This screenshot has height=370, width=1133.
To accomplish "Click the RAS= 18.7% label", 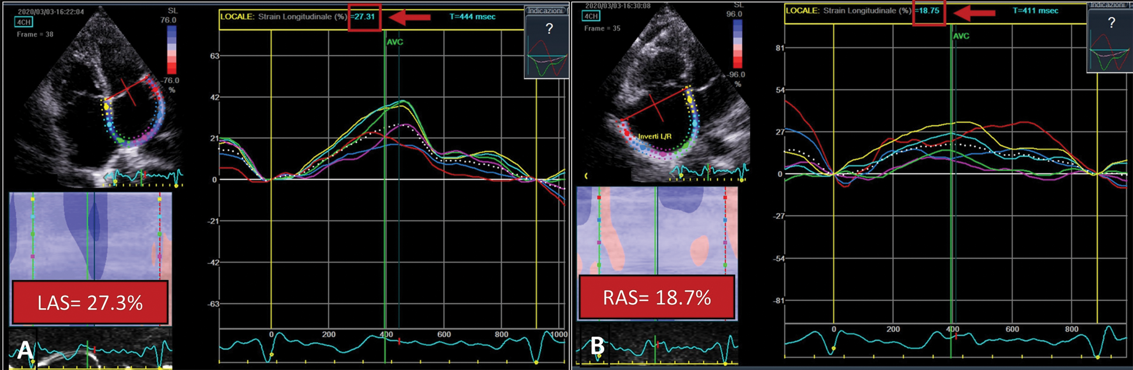I will [x=657, y=298].
